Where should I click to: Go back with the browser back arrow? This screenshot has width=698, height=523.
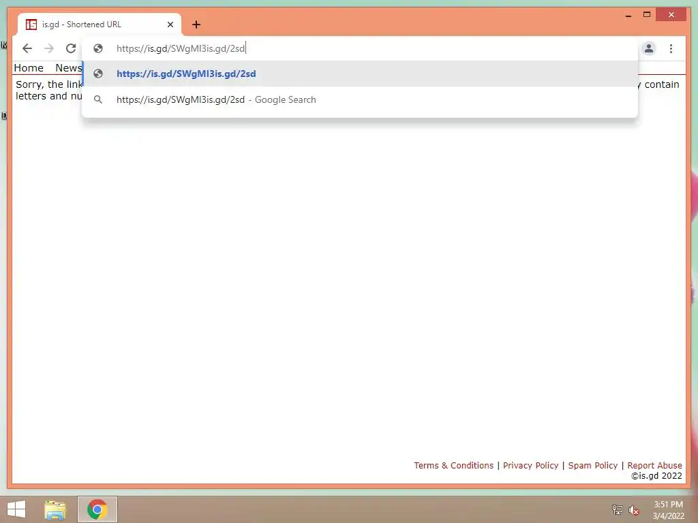pos(27,48)
